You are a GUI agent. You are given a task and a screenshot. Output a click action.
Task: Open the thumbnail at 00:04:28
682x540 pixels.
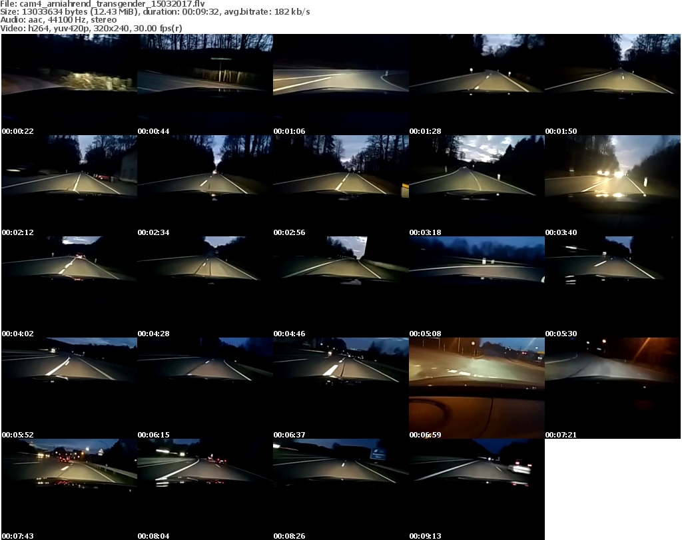pos(205,288)
